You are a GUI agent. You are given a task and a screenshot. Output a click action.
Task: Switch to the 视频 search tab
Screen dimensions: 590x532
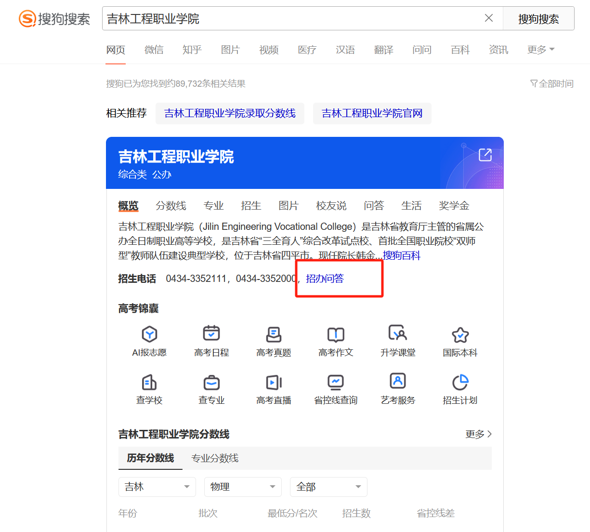(x=269, y=50)
